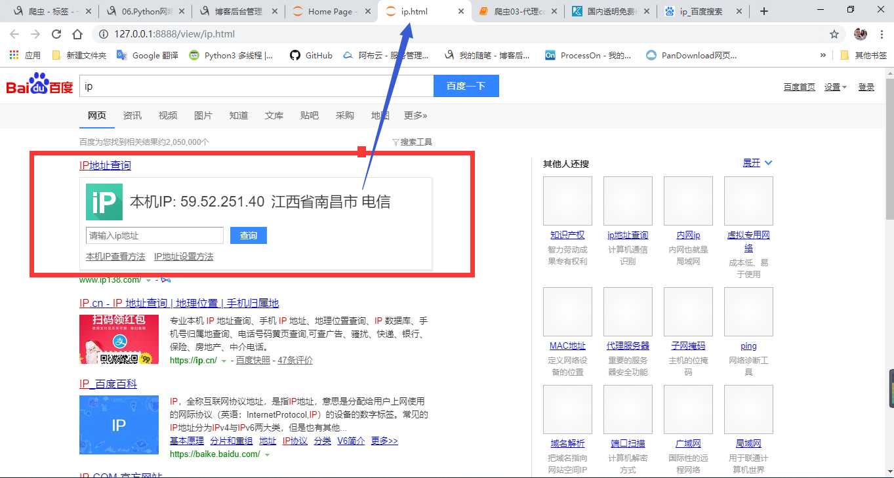Open the 我的随笔 bookmark
The height and width of the screenshot is (478, 894).
tap(487, 56)
